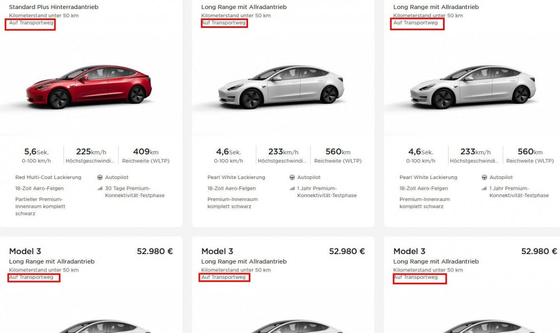Screen dimensions: 560x333
Task: Select the signal bars icon beside 1 Jahr Premium on right card
Action: 484,188
